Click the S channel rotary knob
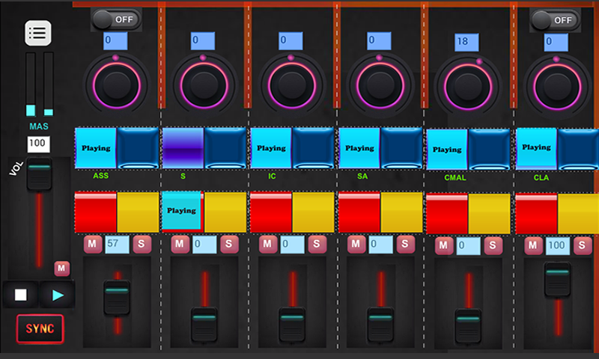Image resolution: width=599 pixels, height=359 pixels. pyautogui.click(x=204, y=85)
